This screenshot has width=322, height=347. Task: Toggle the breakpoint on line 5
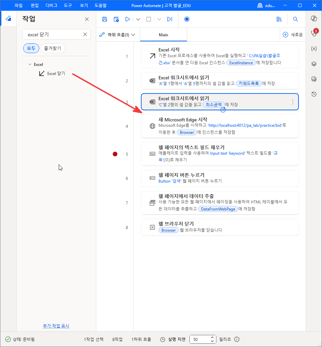pos(115,154)
